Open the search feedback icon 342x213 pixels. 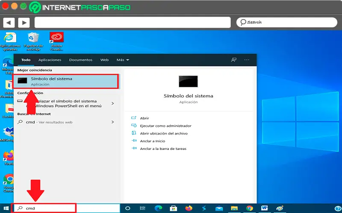[234, 60]
